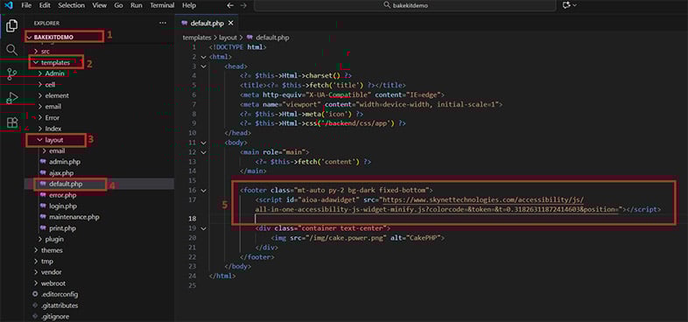Fold the head block at line 3
Viewport: 688px width, 322px height.
click(x=203, y=66)
